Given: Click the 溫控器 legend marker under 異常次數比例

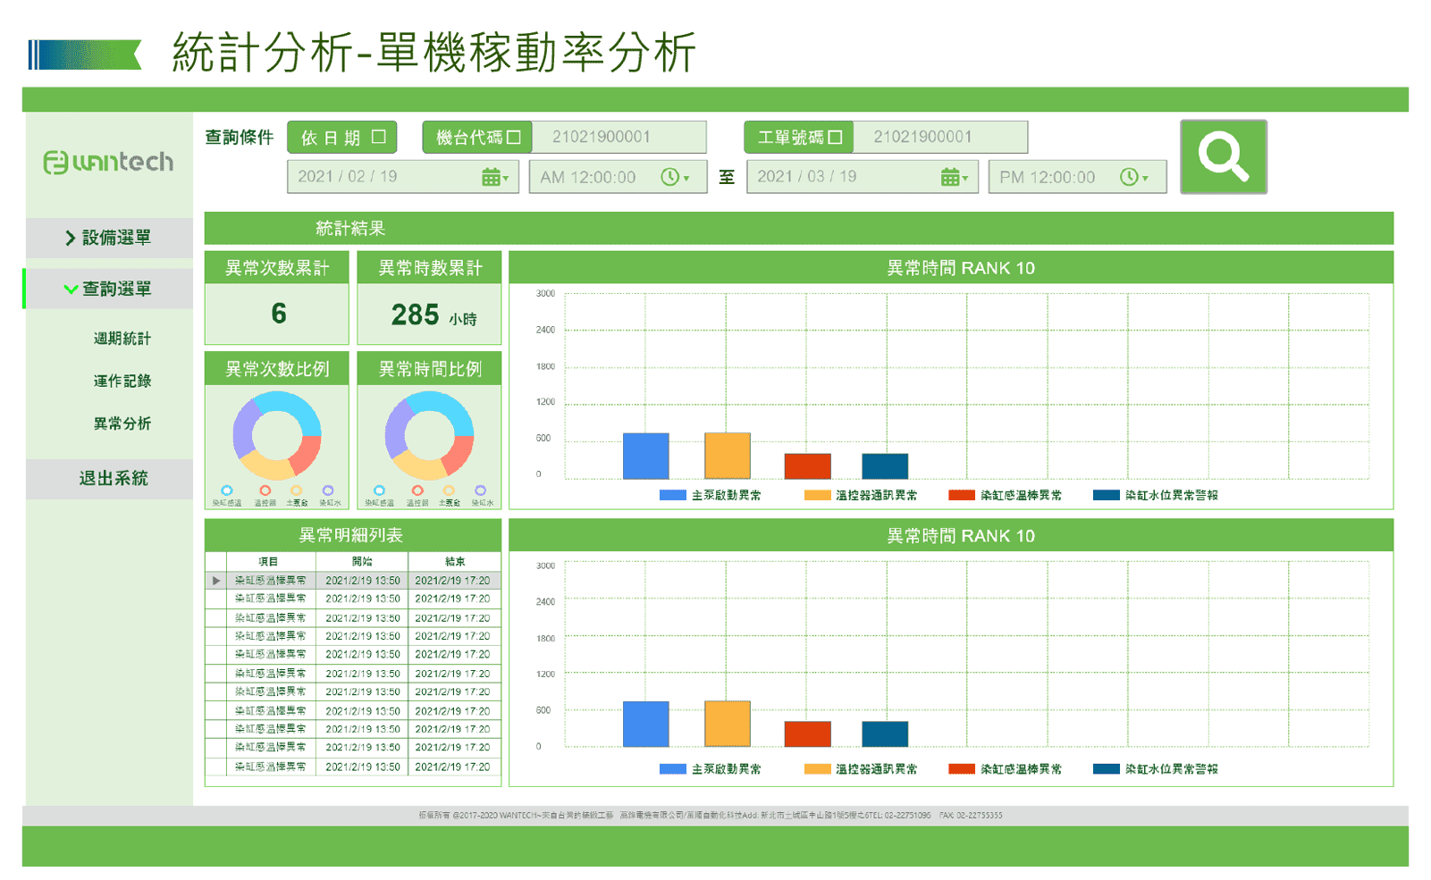Looking at the screenshot, I should click(265, 490).
